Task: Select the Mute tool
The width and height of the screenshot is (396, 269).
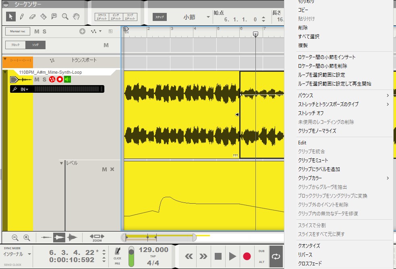Action: point(54,17)
